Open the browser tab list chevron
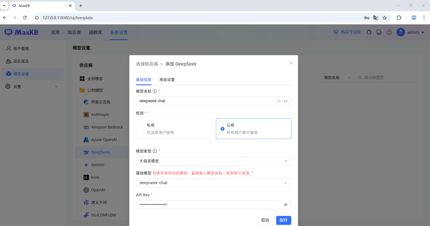 [4, 5]
